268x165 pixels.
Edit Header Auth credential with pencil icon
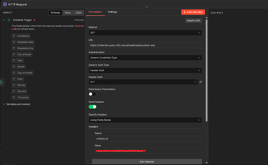pos(201,82)
